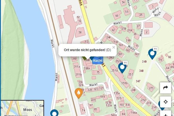Click building 353 on the map
Viewport: 174px width, 116px height.
[x=131, y=74]
